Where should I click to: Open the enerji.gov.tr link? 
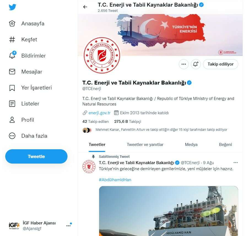(x=99, y=113)
